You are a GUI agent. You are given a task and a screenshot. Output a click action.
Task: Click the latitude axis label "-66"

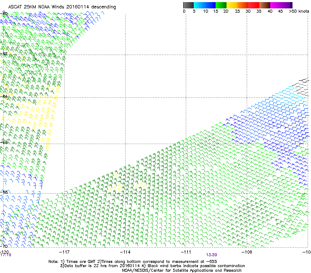point(4,142)
